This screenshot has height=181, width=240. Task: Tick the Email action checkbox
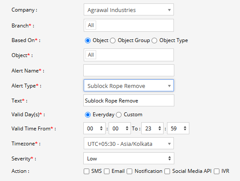(x=106, y=171)
